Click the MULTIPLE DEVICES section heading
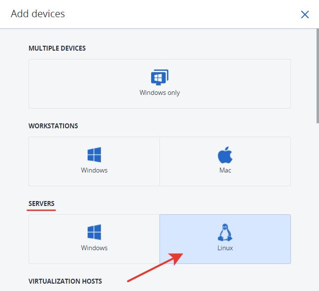 (57, 48)
